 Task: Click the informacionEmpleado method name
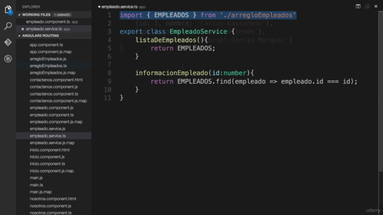pos(172,73)
